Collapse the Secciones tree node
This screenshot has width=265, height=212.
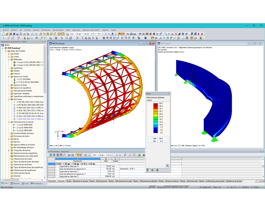coord(8,99)
